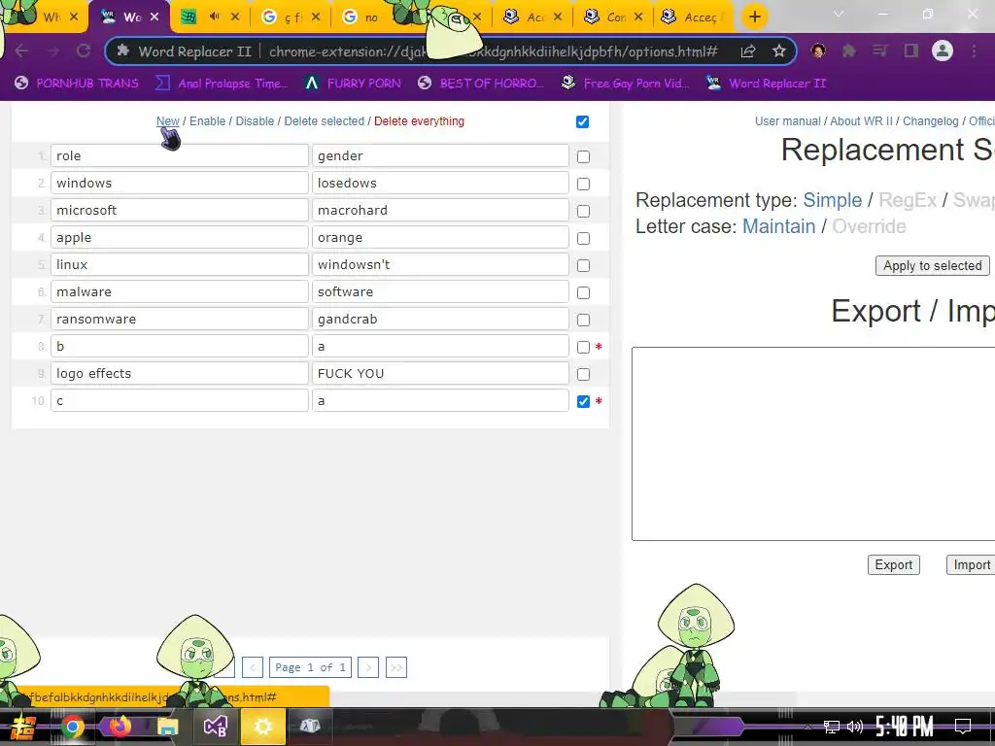This screenshot has width=995, height=746.
Task: Click the Share this page icon
Action: (x=748, y=51)
